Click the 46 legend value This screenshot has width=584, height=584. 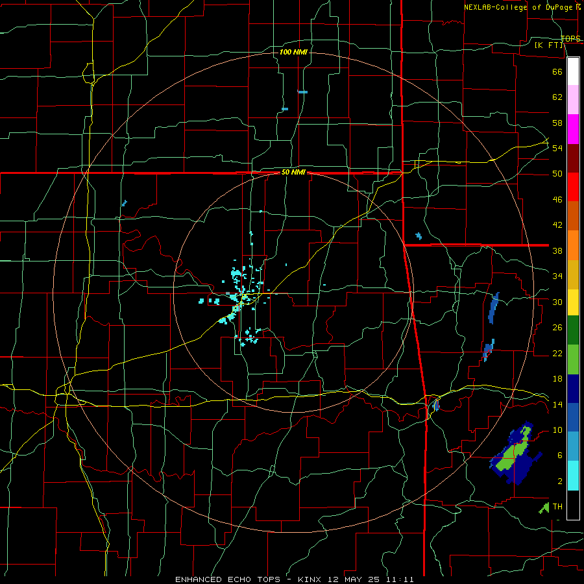click(557, 200)
